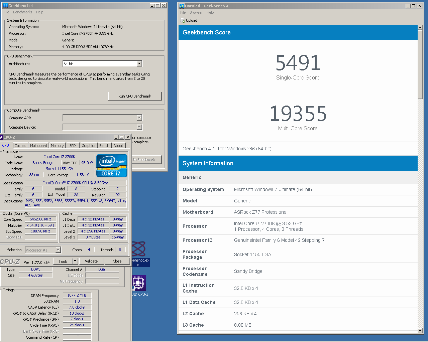
Task: Click the Cores count value 4
Action: tap(89, 249)
